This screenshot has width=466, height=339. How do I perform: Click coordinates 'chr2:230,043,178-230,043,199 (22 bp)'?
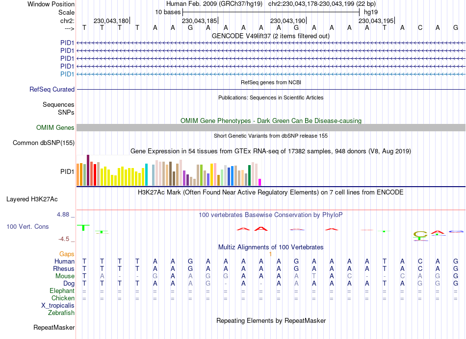point(322,4)
